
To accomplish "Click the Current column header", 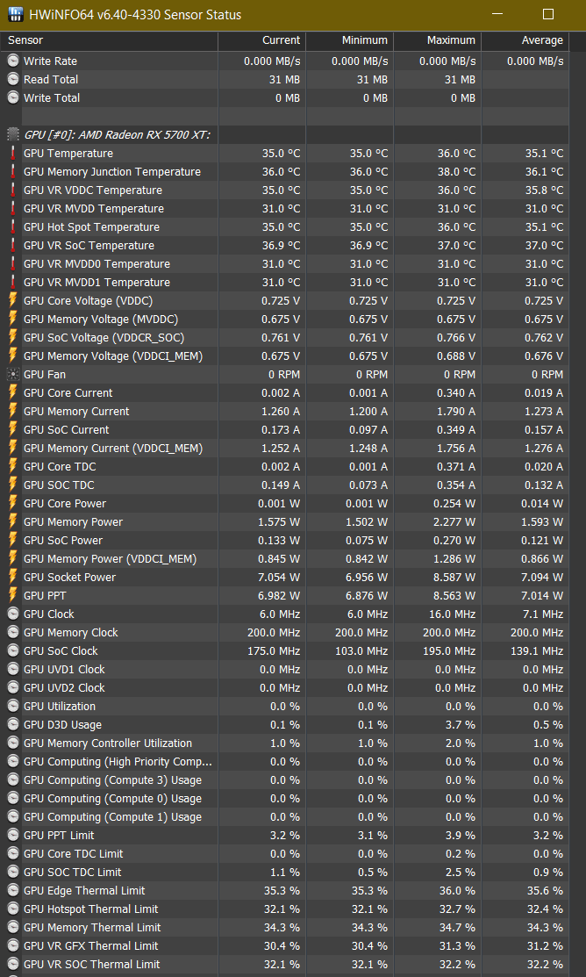I will [x=262, y=40].
